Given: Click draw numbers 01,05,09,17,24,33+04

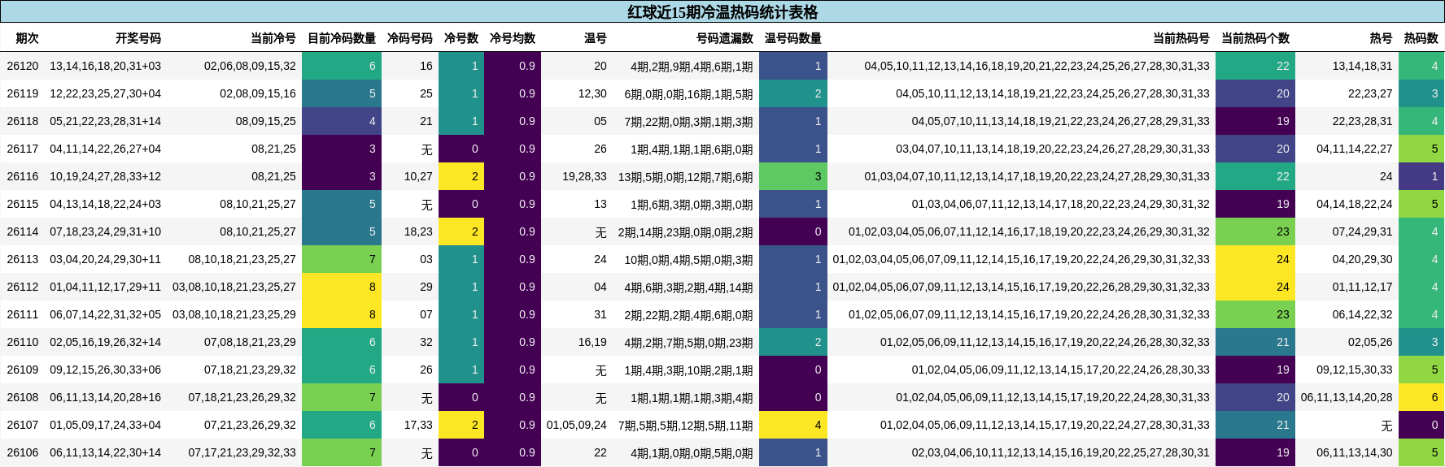Looking at the screenshot, I should click(x=106, y=425).
